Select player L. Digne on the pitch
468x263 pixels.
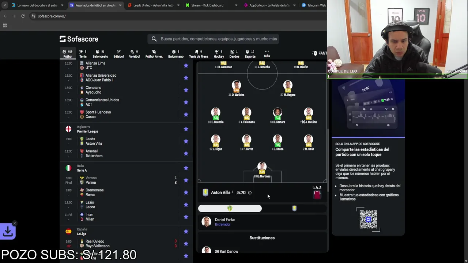[x=216, y=143]
